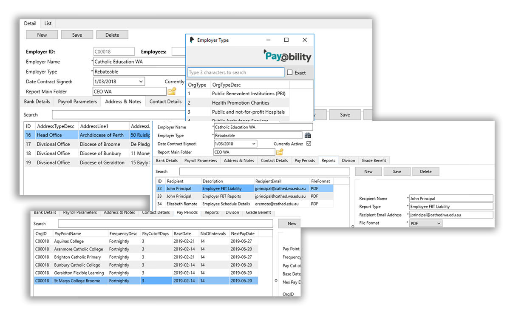The height and width of the screenshot is (313, 510).
Task: Toggle the Currently Active checkbox
Action: pos(309,144)
